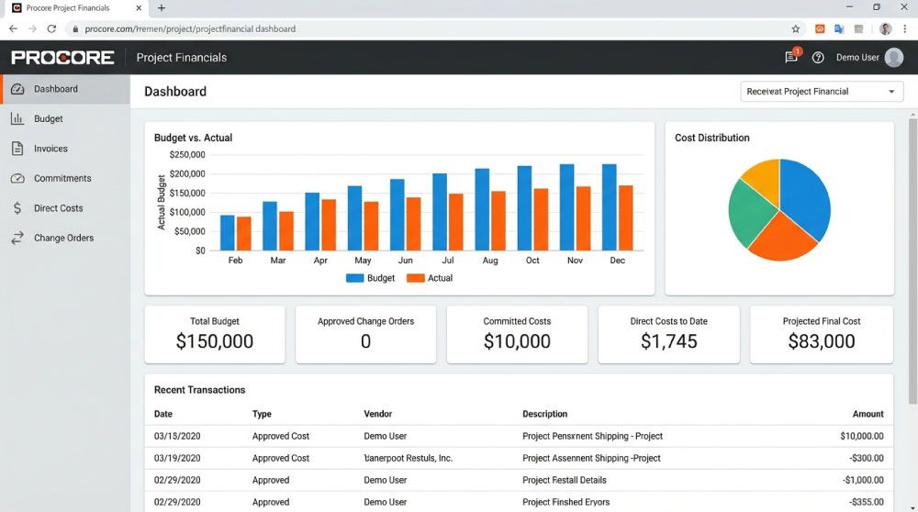Sort by the Amount column header
Viewport: 918px width, 512px height.
[868, 414]
